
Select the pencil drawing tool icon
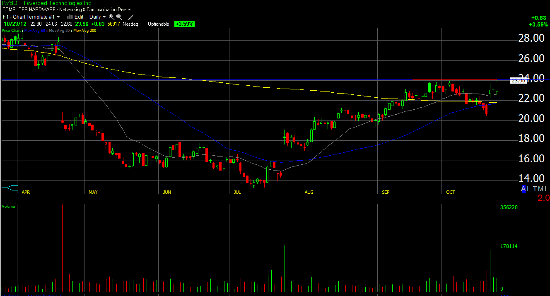(x=131, y=17)
